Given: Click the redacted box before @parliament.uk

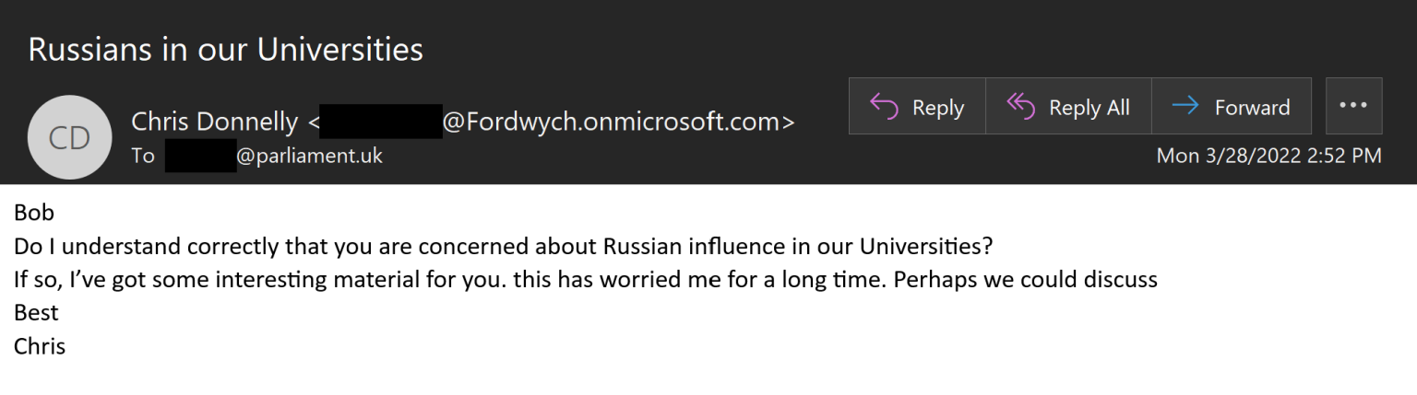Looking at the screenshot, I should click(200, 156).
